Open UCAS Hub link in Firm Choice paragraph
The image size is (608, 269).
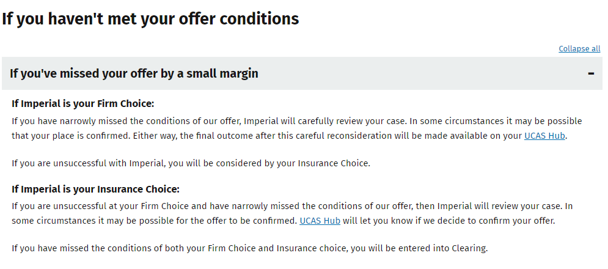pyautogui.click(x=544, y=136)
